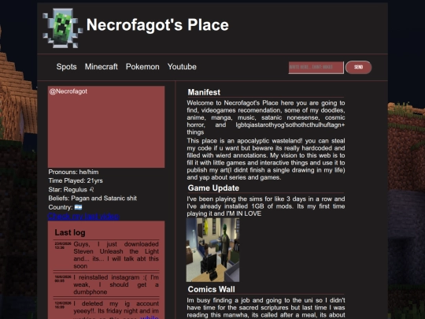This screenshot has height=319, width=425.
Task: Open the Pokemon section
Action: [x=142, y=67]
